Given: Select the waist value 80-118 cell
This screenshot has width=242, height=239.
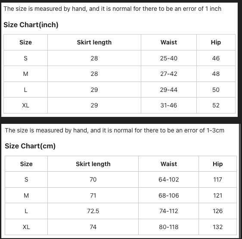Looking at the screenshot, I should 168,227.
